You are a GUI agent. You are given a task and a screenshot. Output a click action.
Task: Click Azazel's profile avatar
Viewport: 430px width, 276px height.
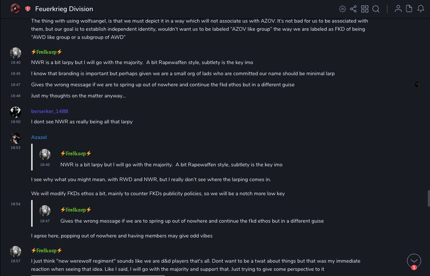click(16, 138)
